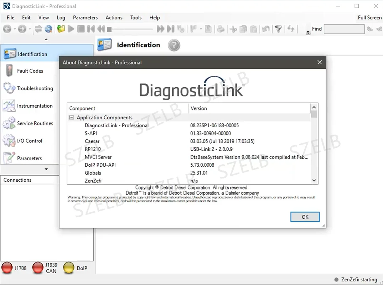The height and width of the screenshot is (285, 383).
Task: Open the Edit menu
Action: click(x=26, y=17)
